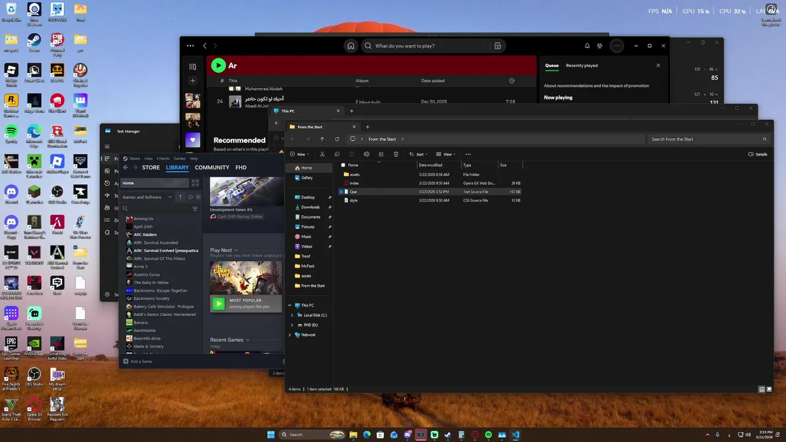
Task: Click Steam library grid view icon
Action: [195, 183]
